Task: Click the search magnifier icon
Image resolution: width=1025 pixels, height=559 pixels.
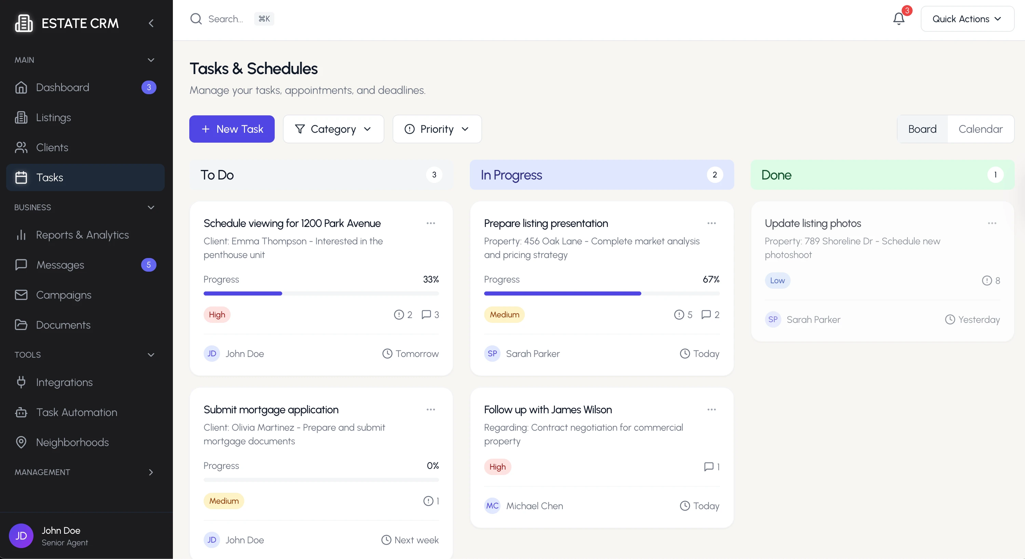Action: [x=196, y=19]
